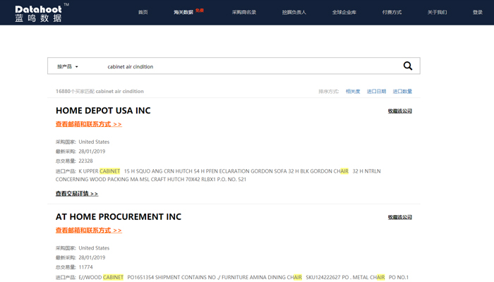Sort results by 相关度
The width and height of the screenshot is (494, 282).
click(353, 92)
